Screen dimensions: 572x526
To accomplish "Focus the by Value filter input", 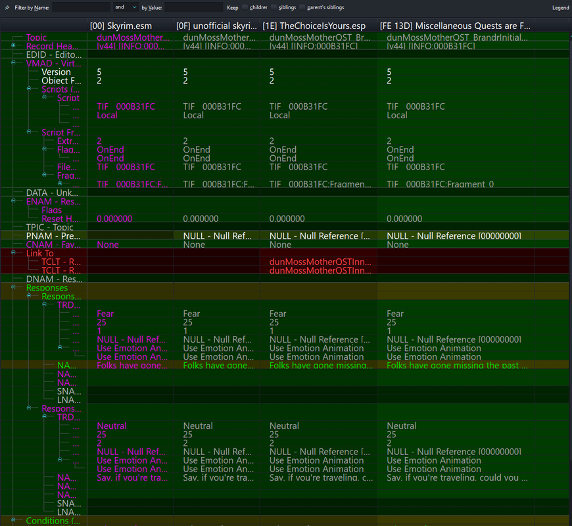I will [x=194, y=7].
